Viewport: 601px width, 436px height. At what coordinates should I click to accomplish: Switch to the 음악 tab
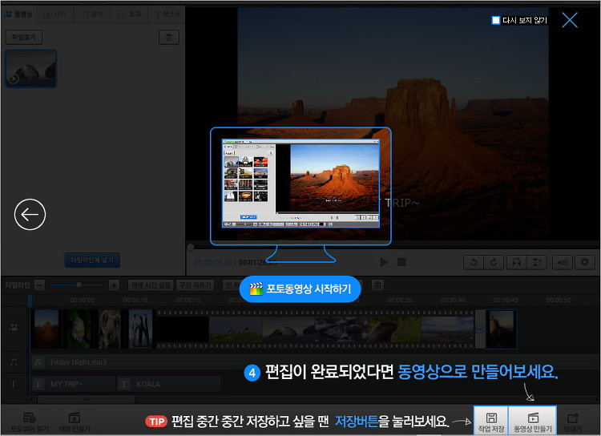click(92, 14)
